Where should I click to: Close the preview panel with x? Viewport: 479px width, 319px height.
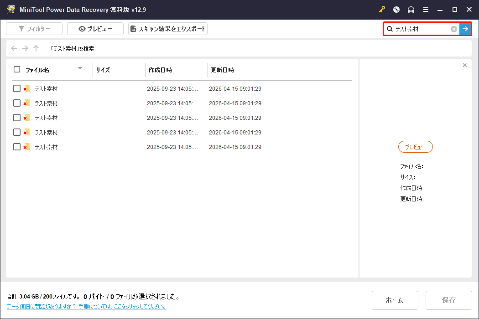(x=465, y=65)
